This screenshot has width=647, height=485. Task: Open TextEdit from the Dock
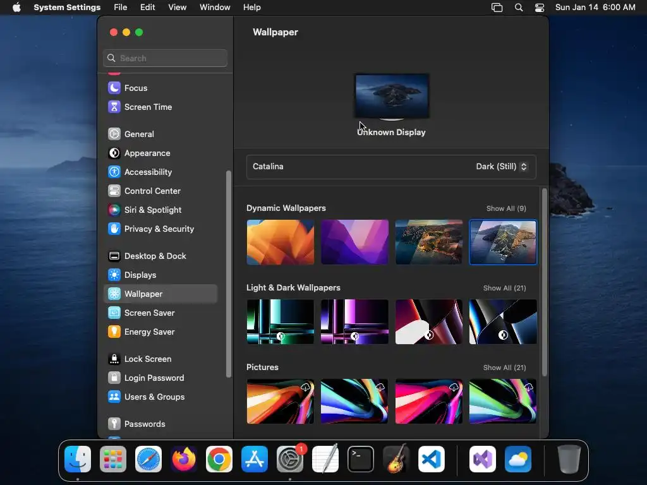pyautogui.click(x=325, y=459)
